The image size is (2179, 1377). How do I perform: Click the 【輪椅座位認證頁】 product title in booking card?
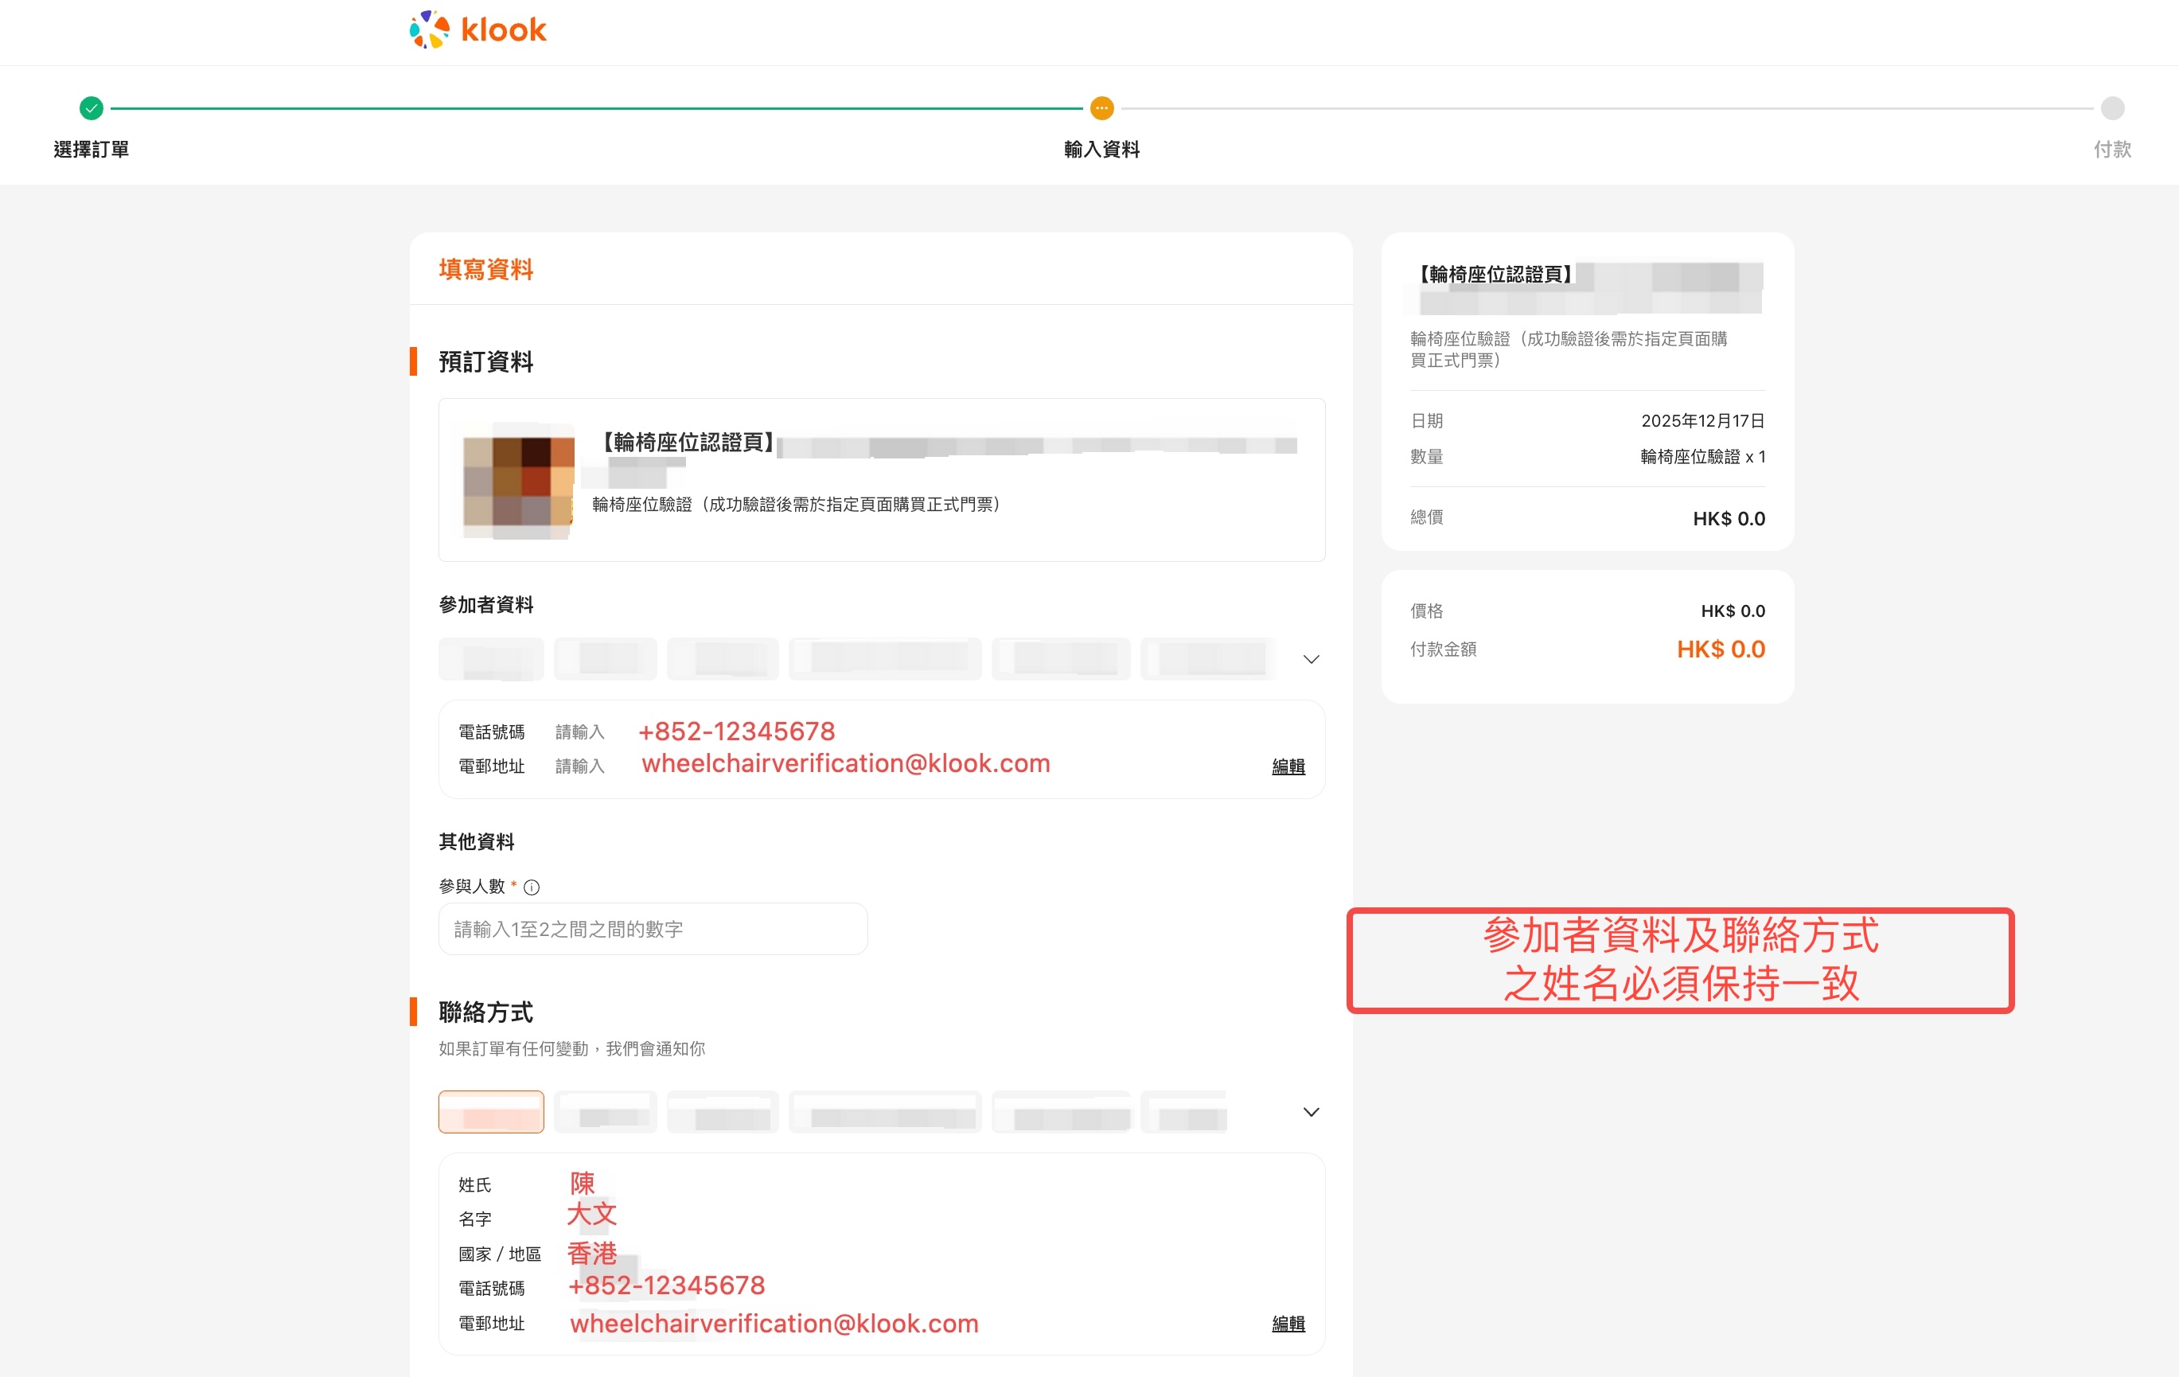[688, 443]
